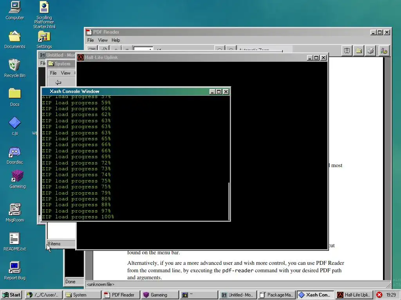The image size is (401, 300).
Task: Click the red error icon in the system tray
Action: [x=379, y=295]
